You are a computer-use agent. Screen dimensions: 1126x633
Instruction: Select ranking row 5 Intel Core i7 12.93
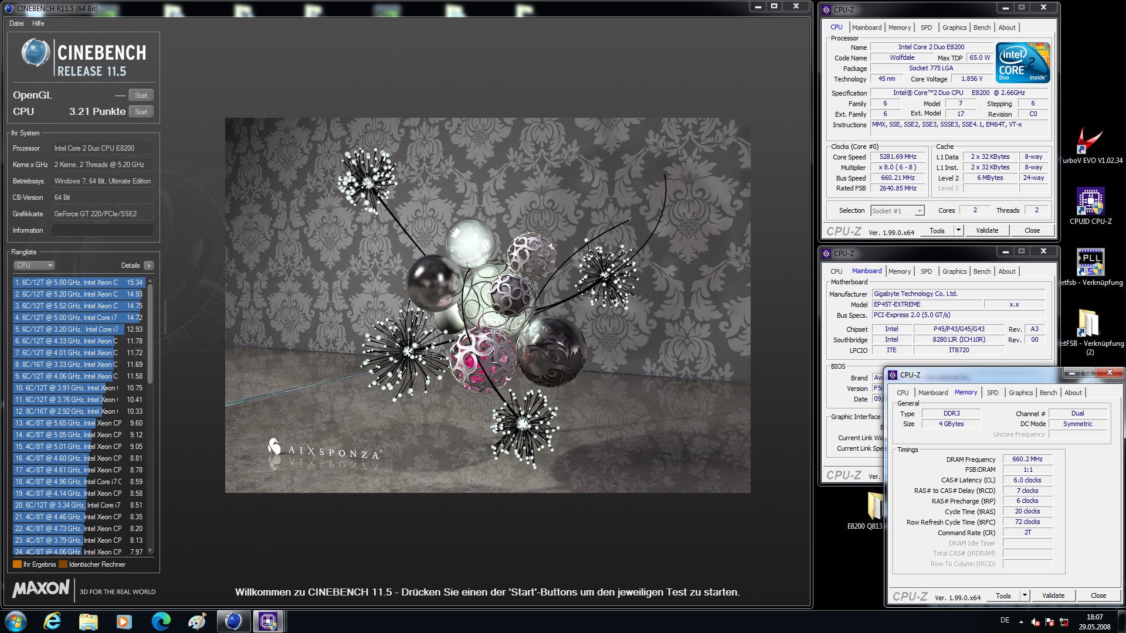pyautogui.click(x=79, y=329)
